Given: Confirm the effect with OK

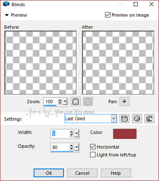Looking at the screenshot, I should click(49, 173).
